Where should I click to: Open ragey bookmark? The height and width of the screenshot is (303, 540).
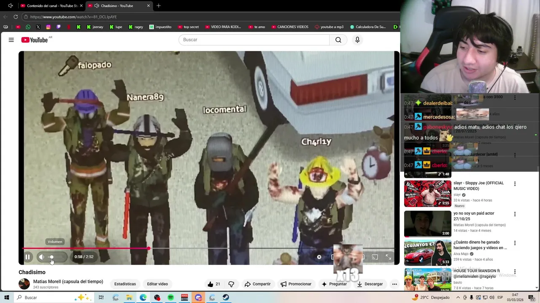[x=135, y=27]
